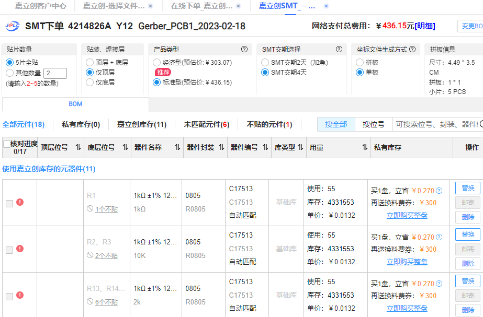The image size is (483, 317).
Task: Show 未匹配元件(6) filter
Action: click(206, 124)
